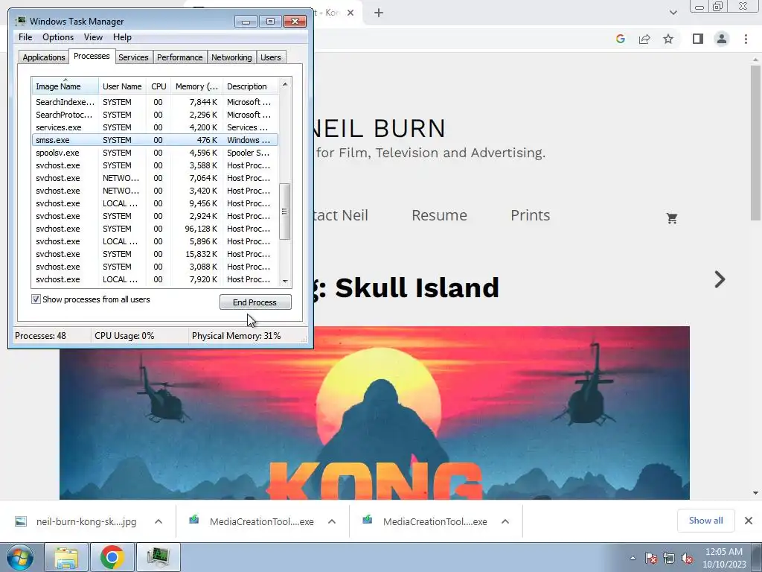Click the Google icon in Chrome toolbar

(x=620, y=39)
